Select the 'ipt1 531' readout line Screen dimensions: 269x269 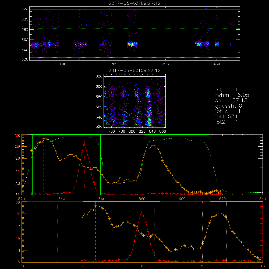click(x=226, y=117)
